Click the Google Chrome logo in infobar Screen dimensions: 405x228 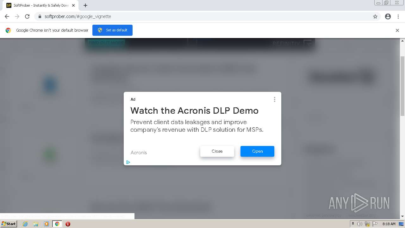point(8,30)
